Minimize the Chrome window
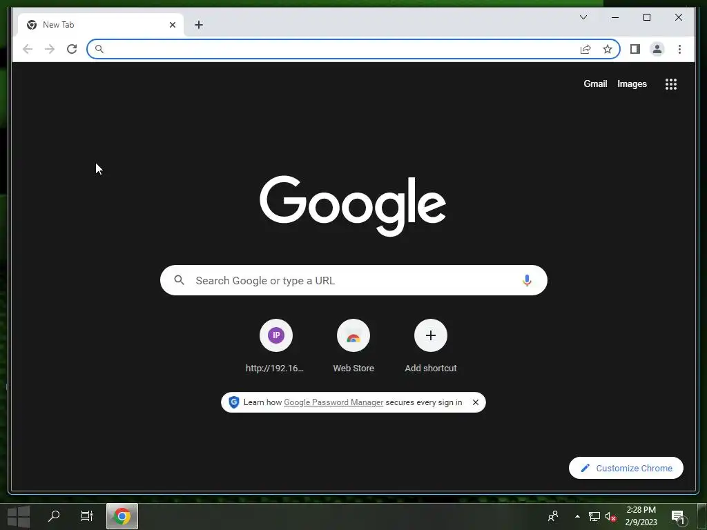Viewport: 707px width, 530px height. coord(615,17)
